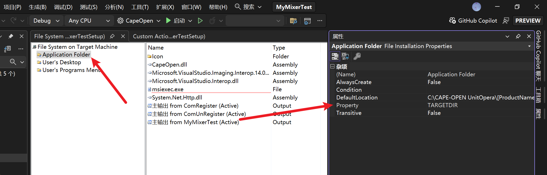Viewport: 547px width, 175px height.
Task: Open the 工具(T) menu
Action: coord(140,7)
